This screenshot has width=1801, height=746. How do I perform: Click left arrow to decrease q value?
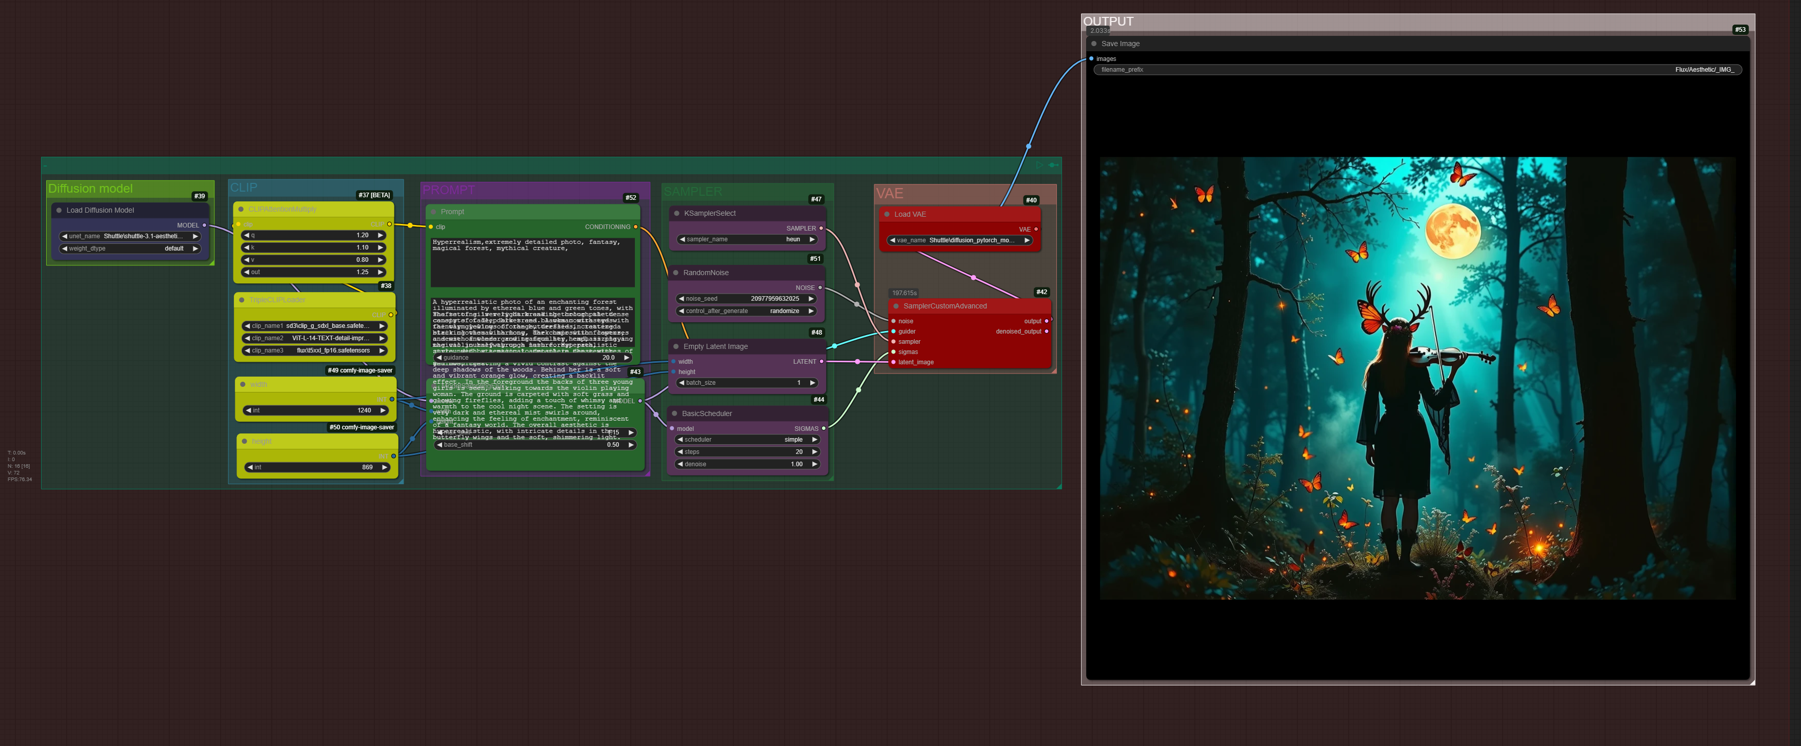click(246, 235)
